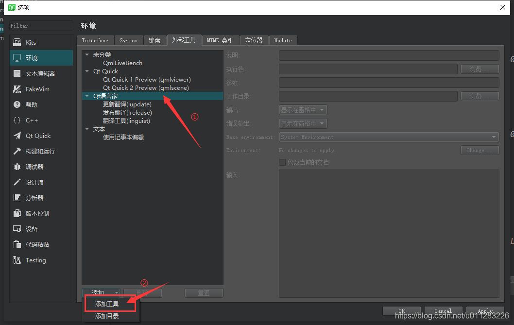This screenshot has height=325, width=514.
Task: Switch to the Update tab
Action: point(283,40)
